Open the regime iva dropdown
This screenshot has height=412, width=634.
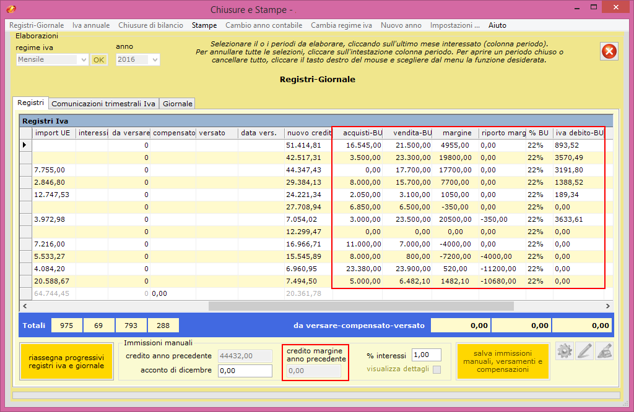pyautogui.click(x=84, y=60)
